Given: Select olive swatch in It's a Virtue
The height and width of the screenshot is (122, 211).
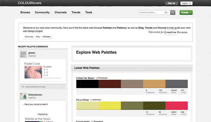Looking at the screenshot, I should click(132, 106).
